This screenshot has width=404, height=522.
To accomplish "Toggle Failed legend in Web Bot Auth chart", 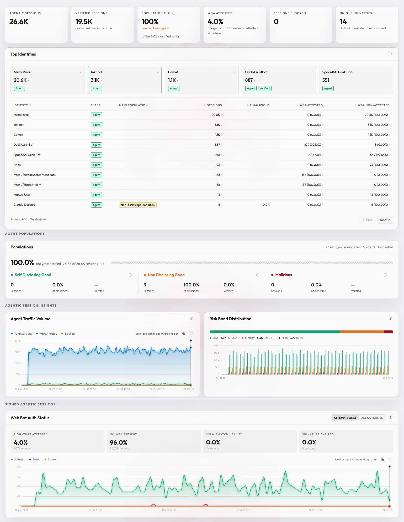I will pos(35,459).
